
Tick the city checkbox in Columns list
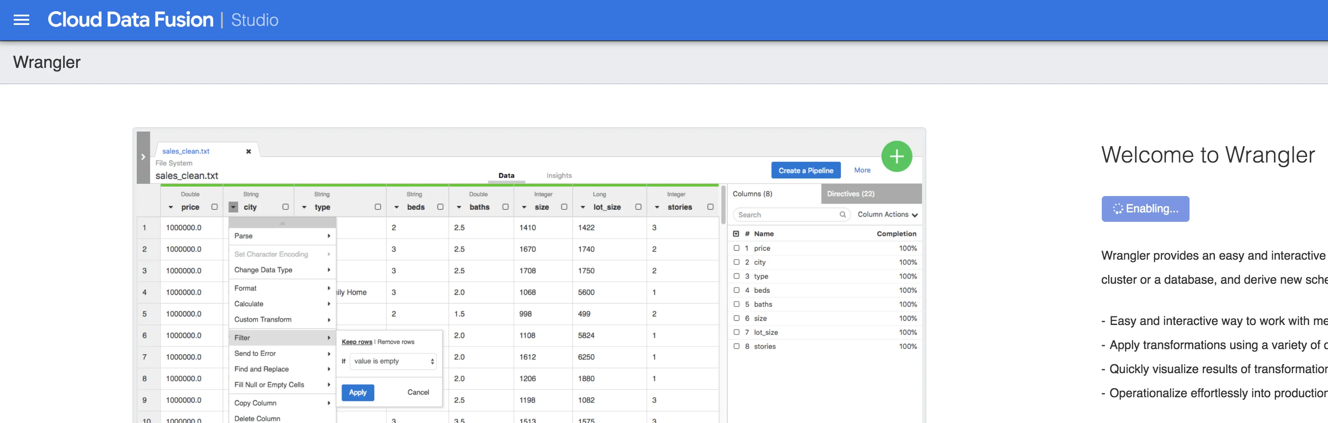pos(737,262)
